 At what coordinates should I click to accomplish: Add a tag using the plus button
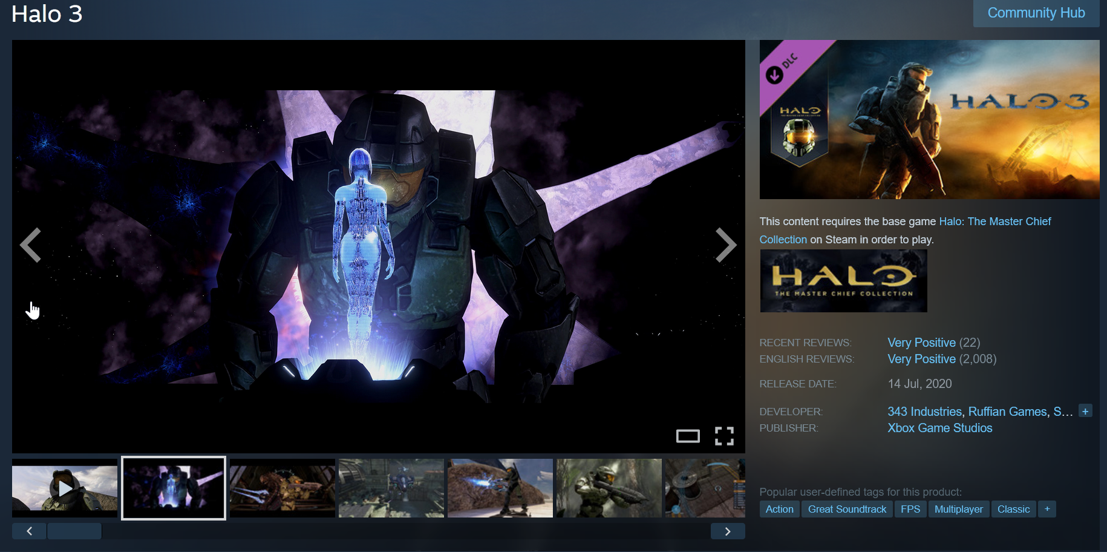point(1047,509)
